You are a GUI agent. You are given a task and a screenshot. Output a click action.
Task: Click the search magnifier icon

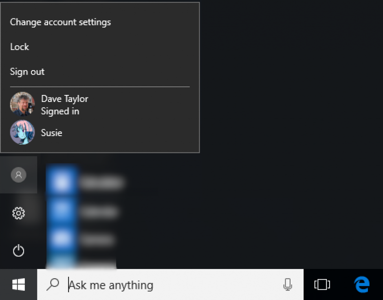point(53,285)
